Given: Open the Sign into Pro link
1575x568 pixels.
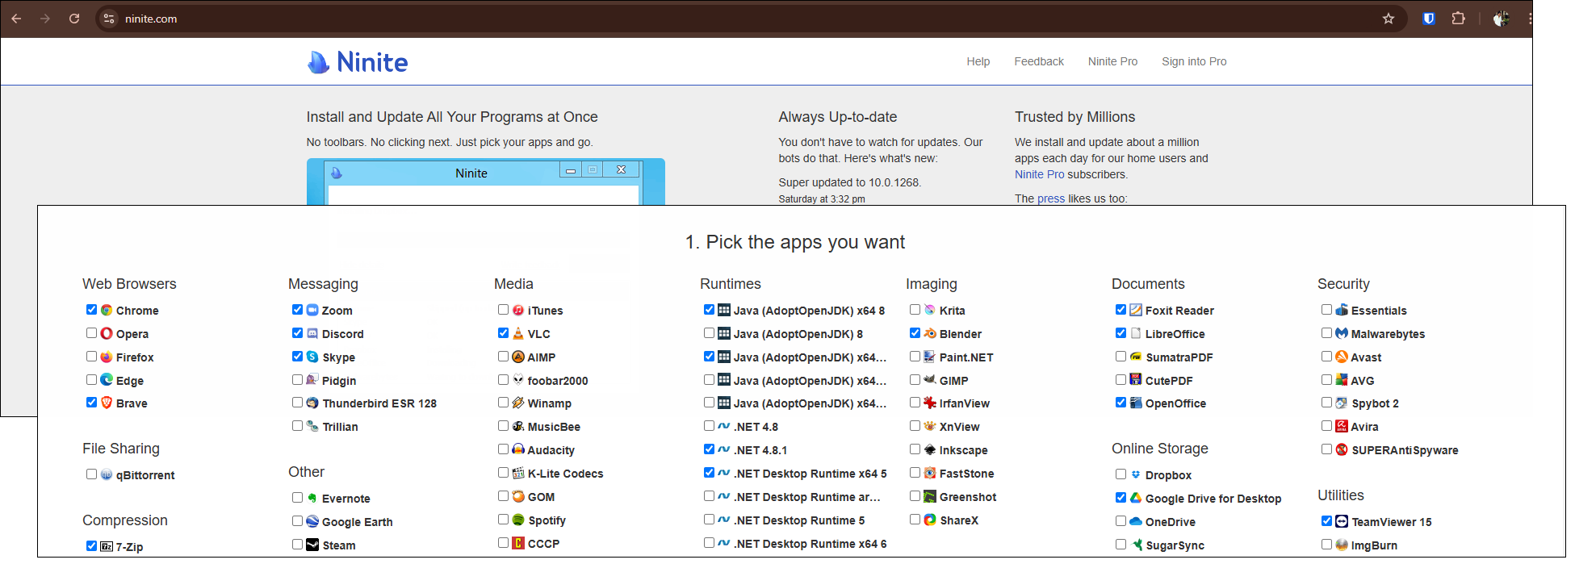Looking at the screenshot, I should click(x=1193, y=61).
